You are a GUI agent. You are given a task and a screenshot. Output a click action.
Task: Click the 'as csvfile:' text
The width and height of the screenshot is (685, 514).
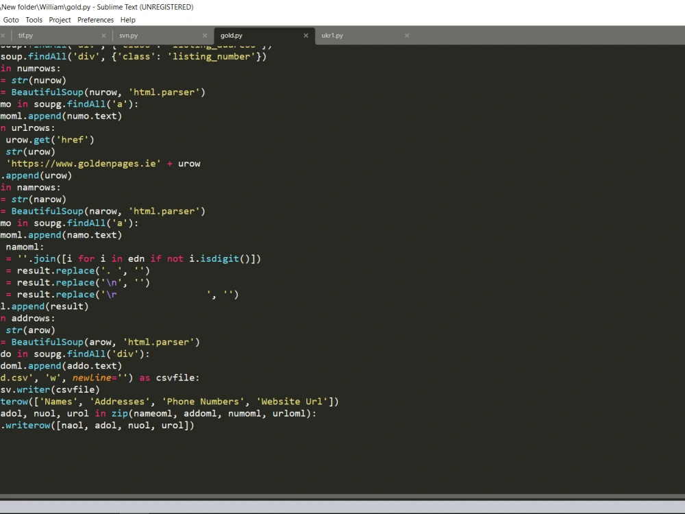(169, 378)
